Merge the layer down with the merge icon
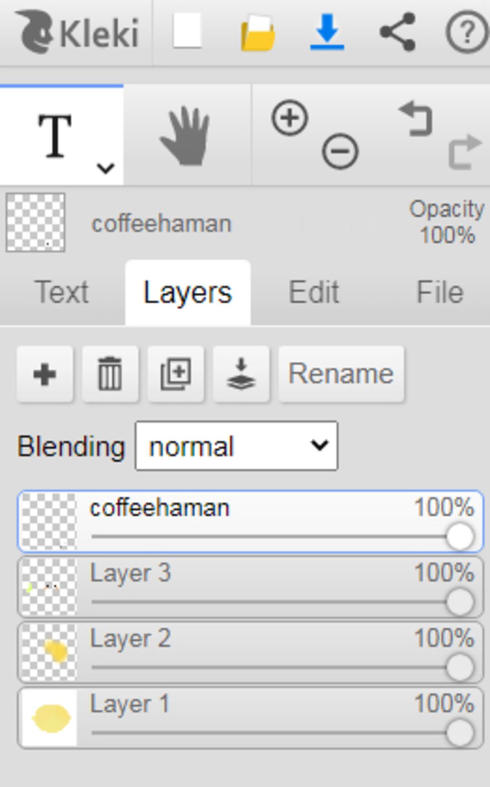 click(x=241, y=374)
